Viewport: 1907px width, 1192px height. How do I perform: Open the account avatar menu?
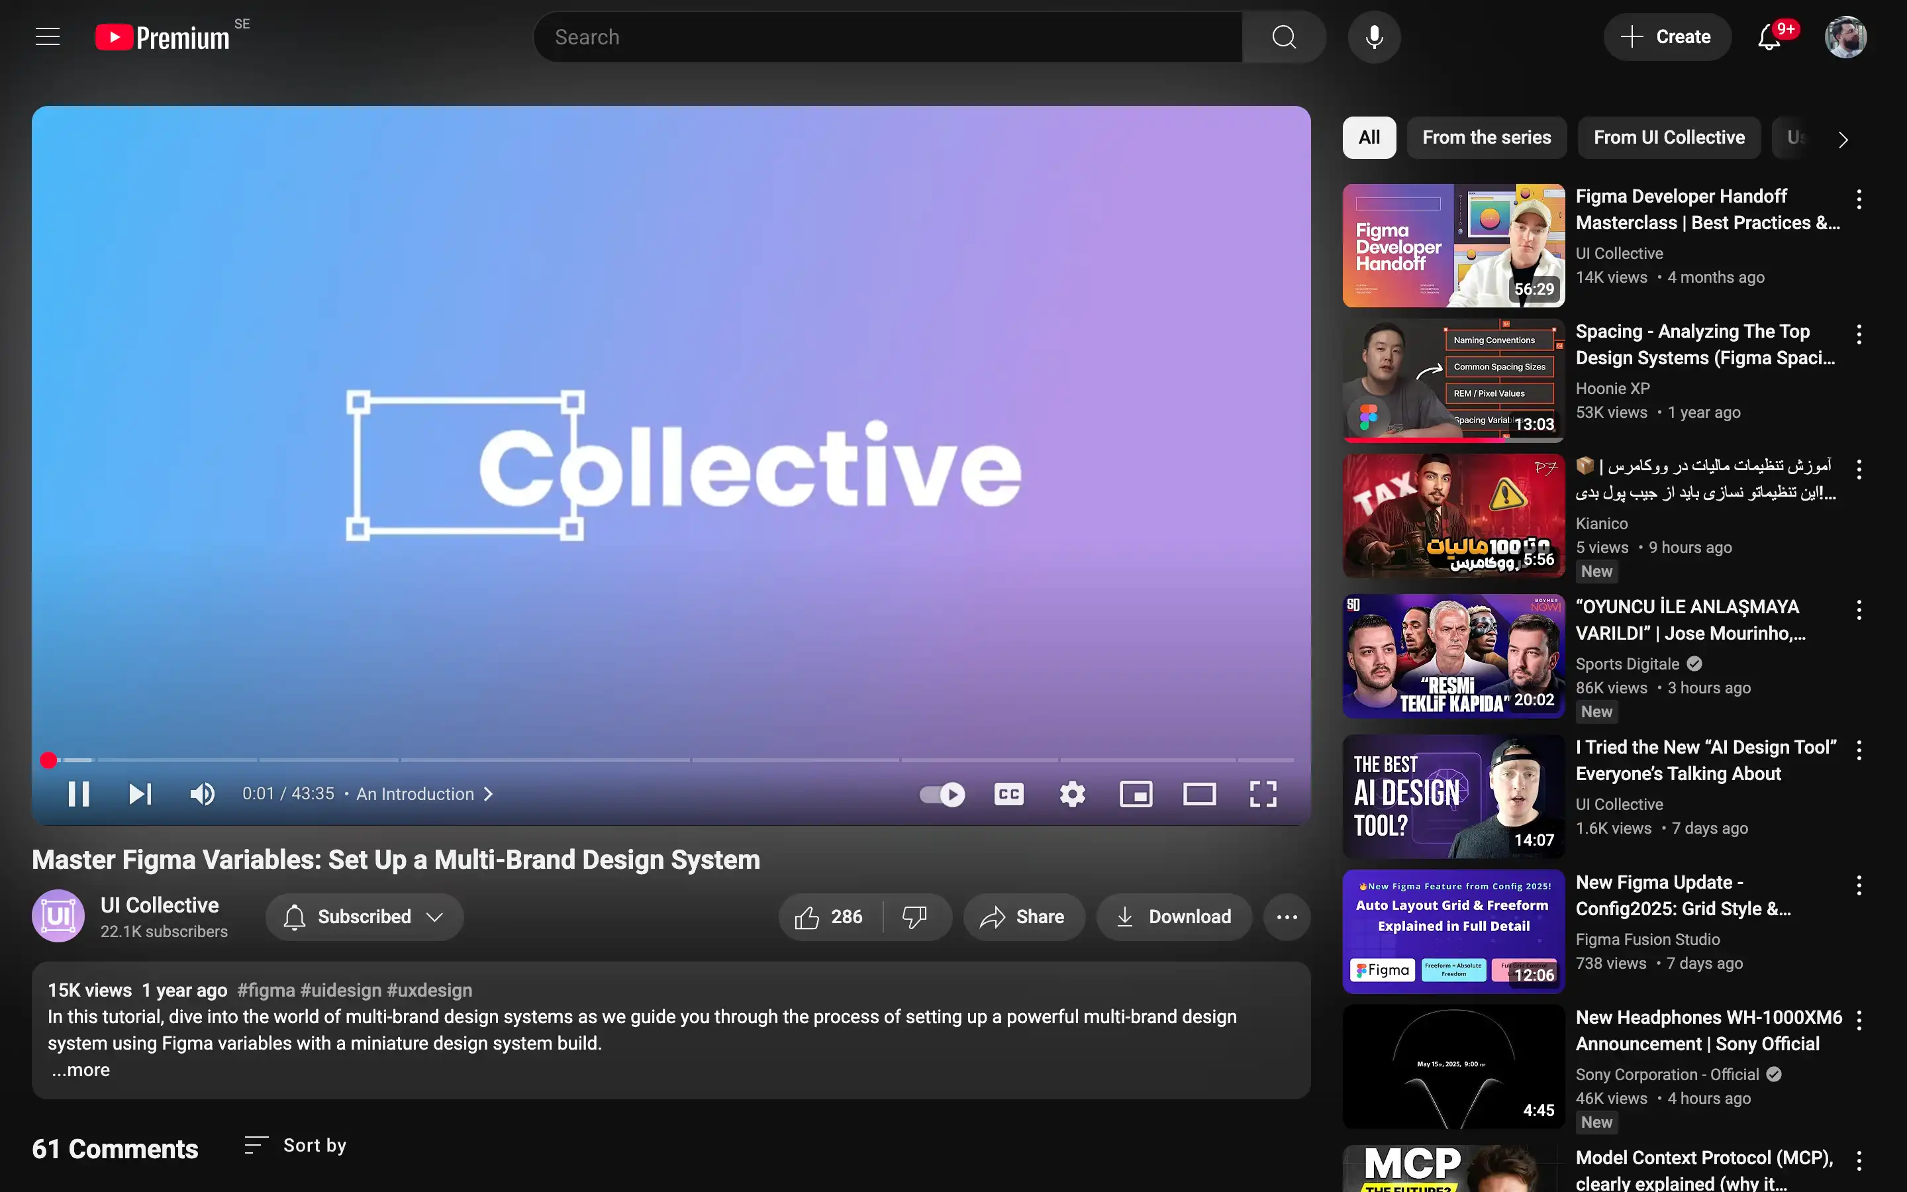click(x=1845, y=37)
